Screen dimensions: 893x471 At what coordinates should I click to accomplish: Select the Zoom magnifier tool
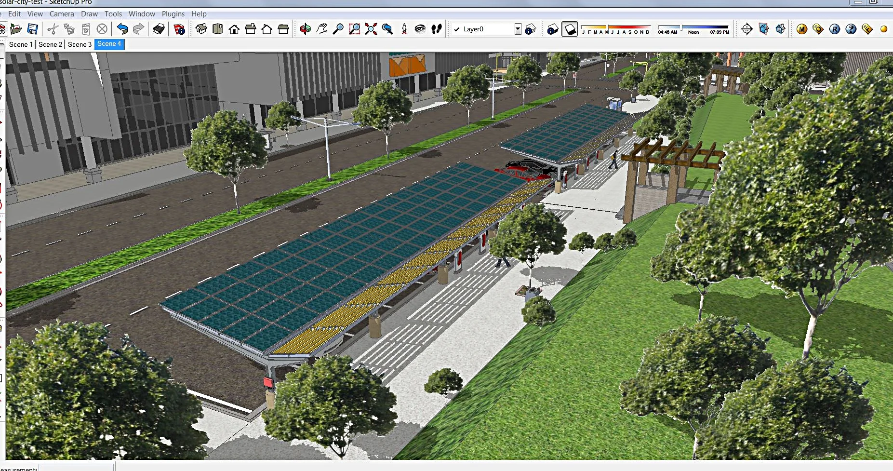338,29
